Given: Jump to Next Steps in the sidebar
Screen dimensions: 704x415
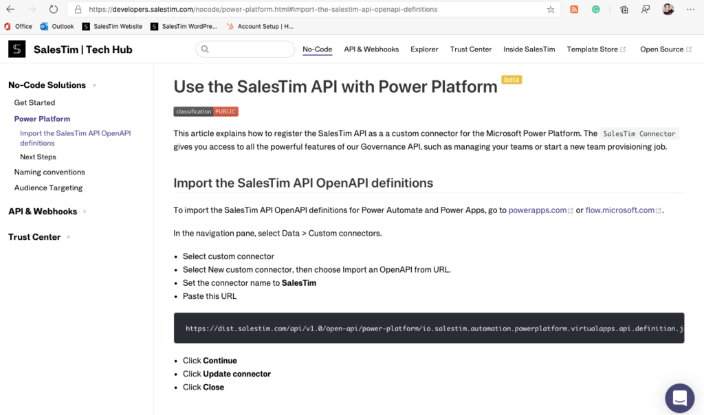Looking at the screenshot, I should pyautogui.click(x=38, y=157).
